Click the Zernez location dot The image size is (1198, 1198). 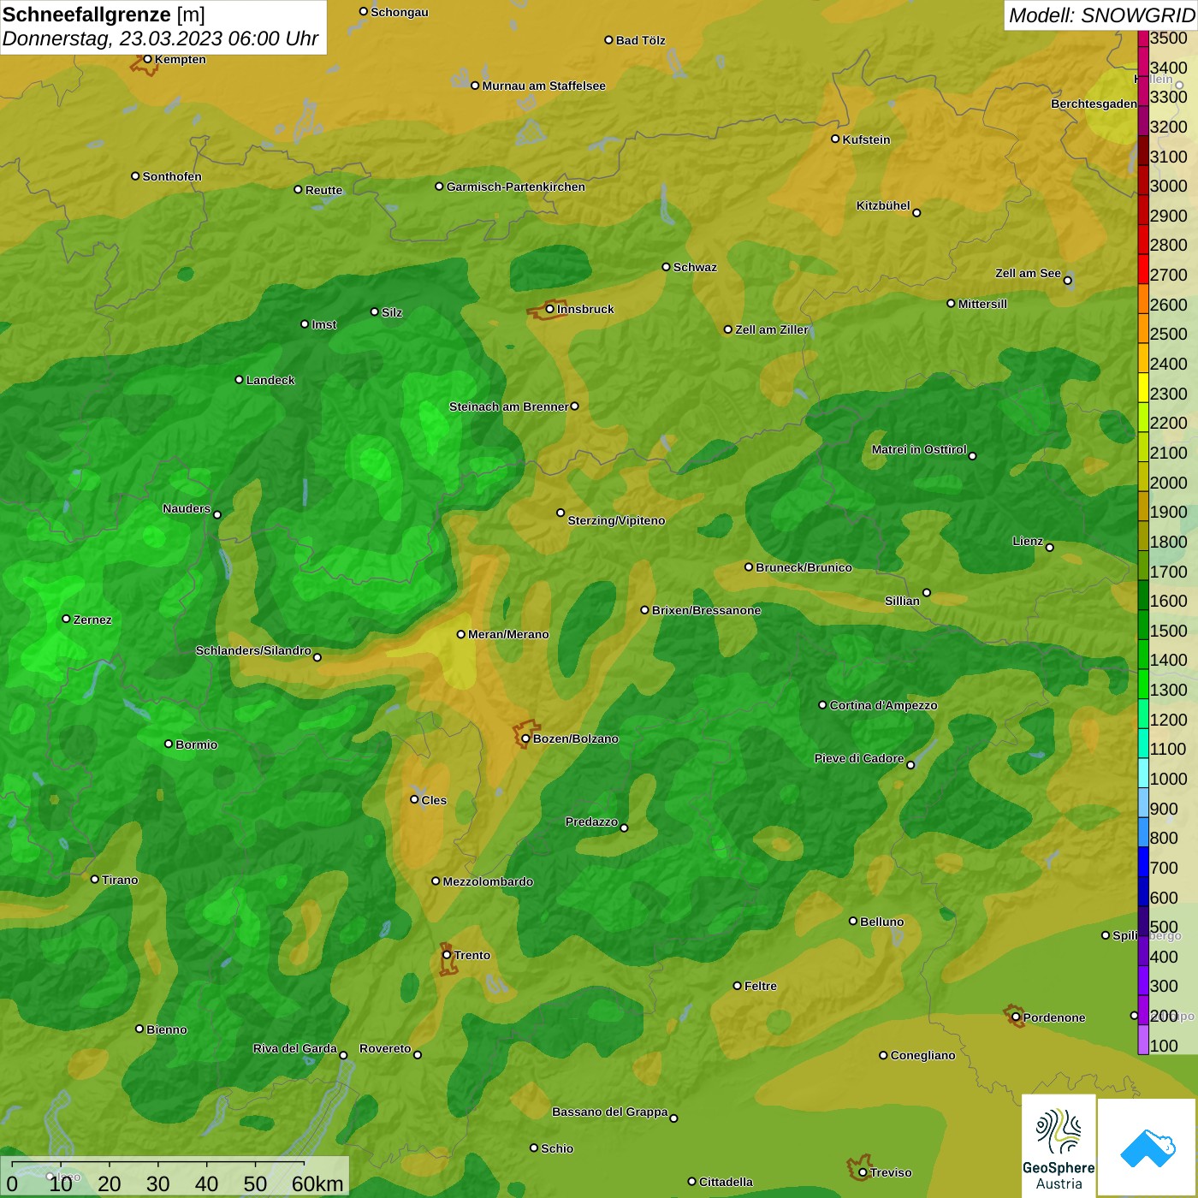pos(66,619)
